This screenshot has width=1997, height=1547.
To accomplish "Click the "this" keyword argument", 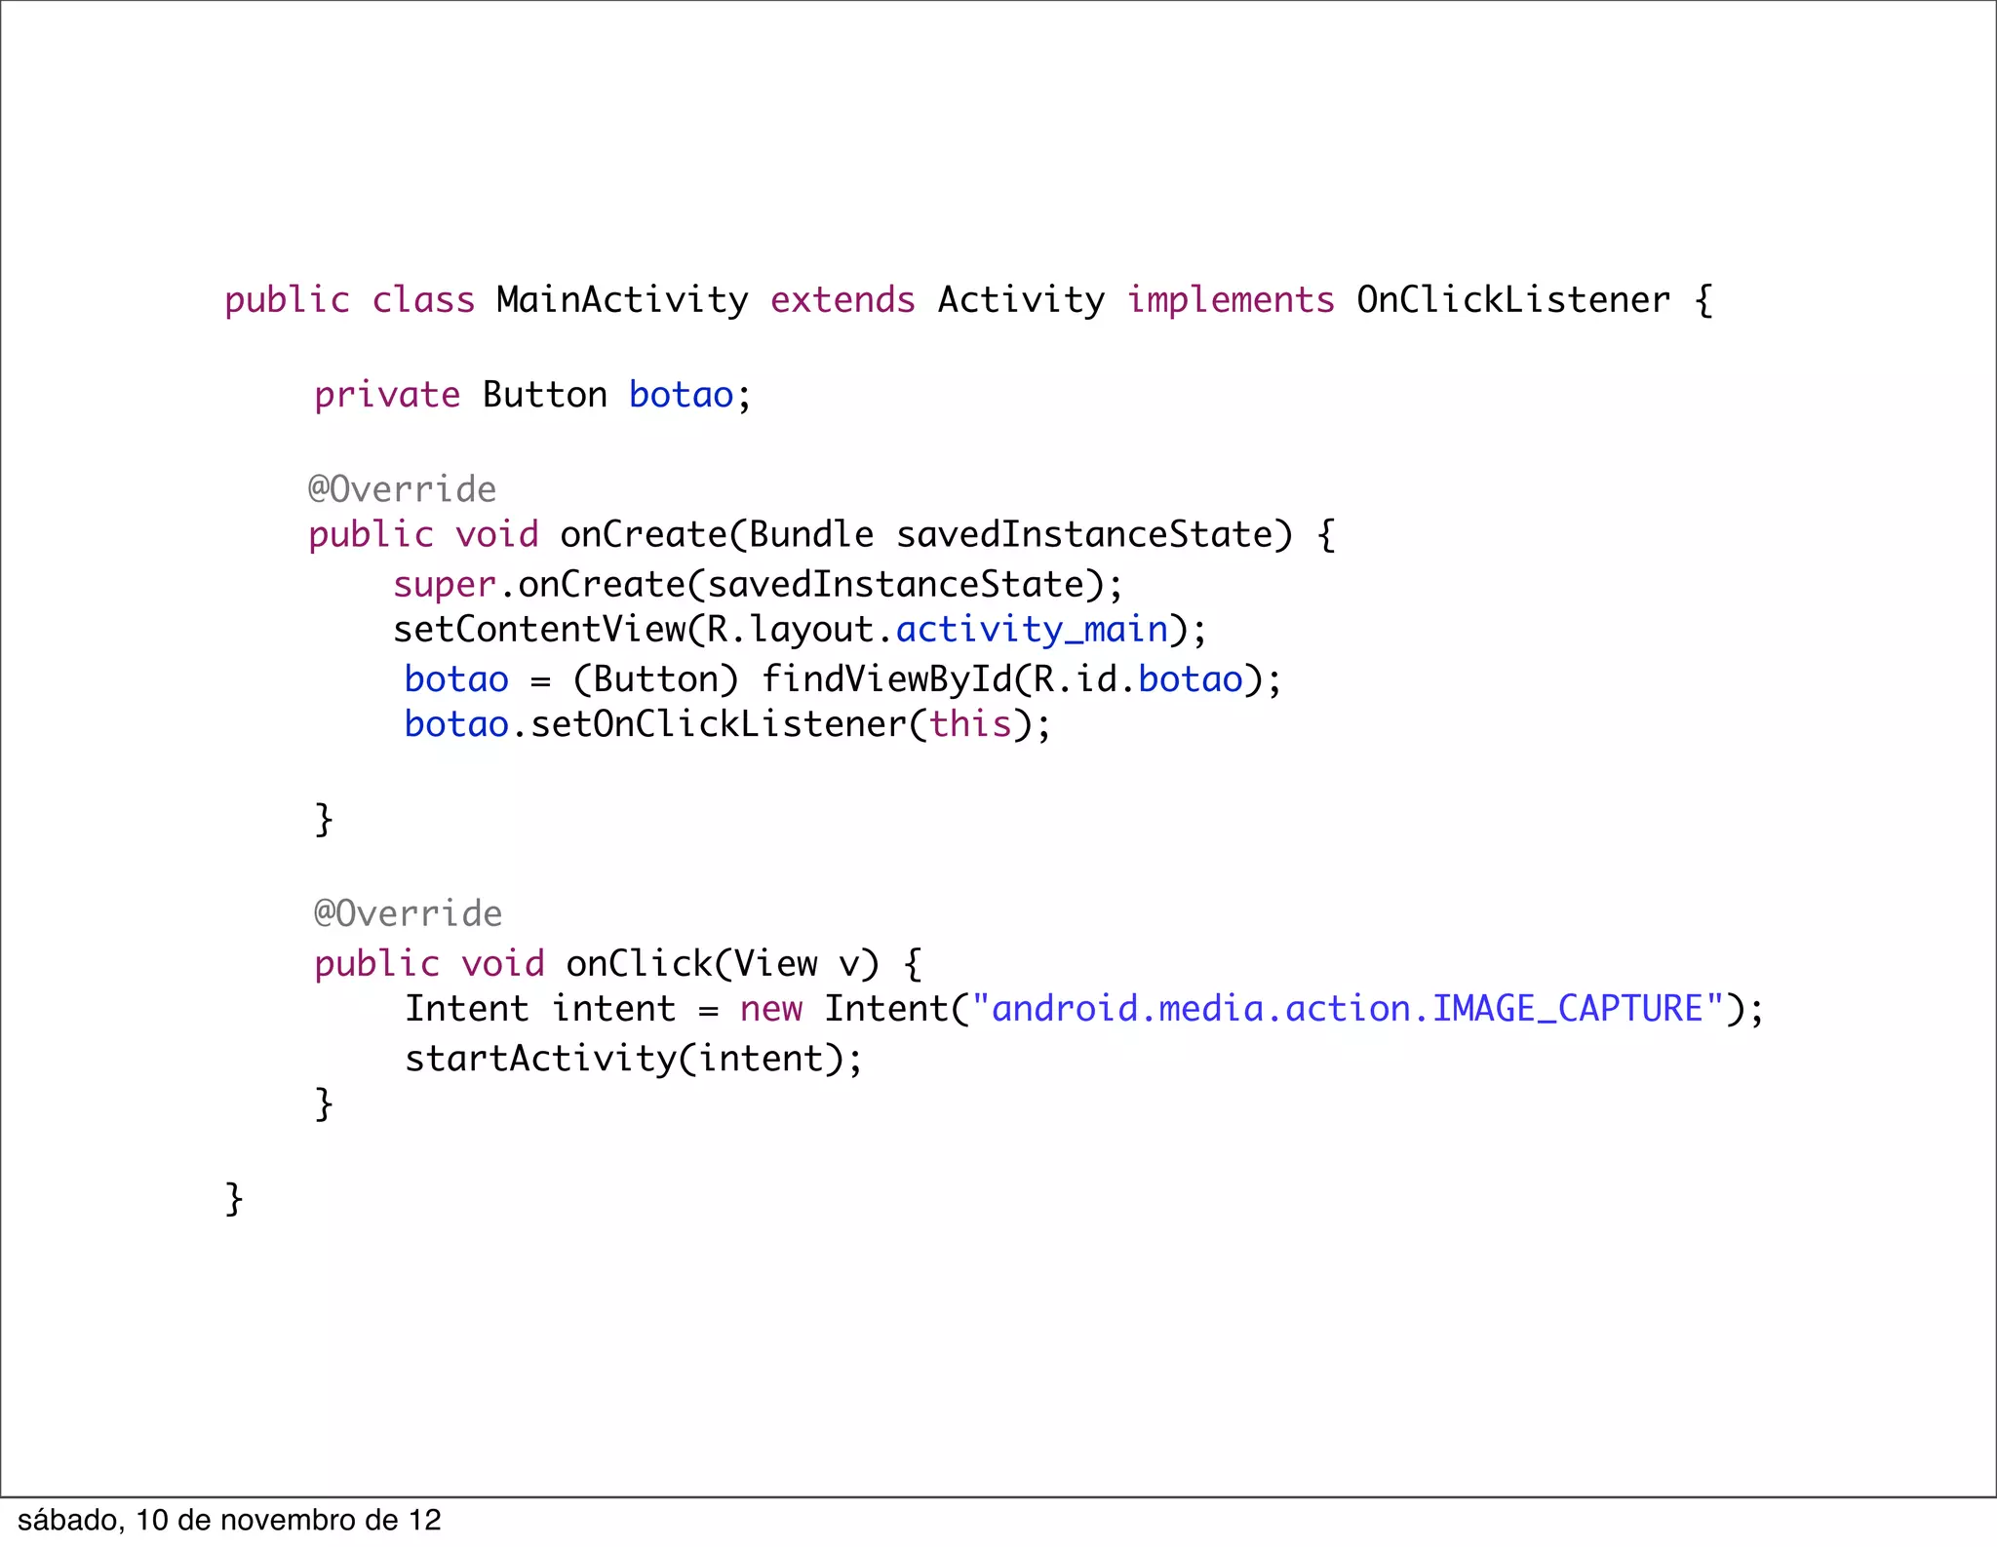I will tap(970, 724).
